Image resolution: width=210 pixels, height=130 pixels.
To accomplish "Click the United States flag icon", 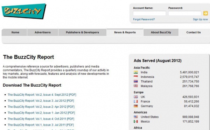I will pyautogui.click(x=136, y=117).
